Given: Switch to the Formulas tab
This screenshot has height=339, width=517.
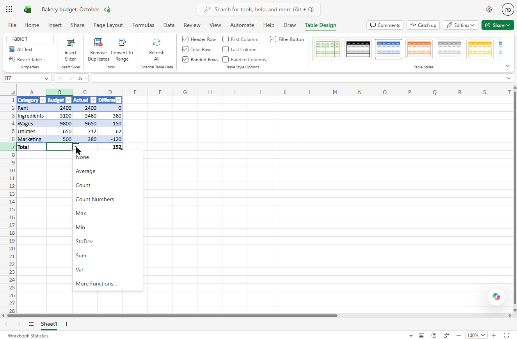Looking at the screenshot, I should (x=143, y=25).
